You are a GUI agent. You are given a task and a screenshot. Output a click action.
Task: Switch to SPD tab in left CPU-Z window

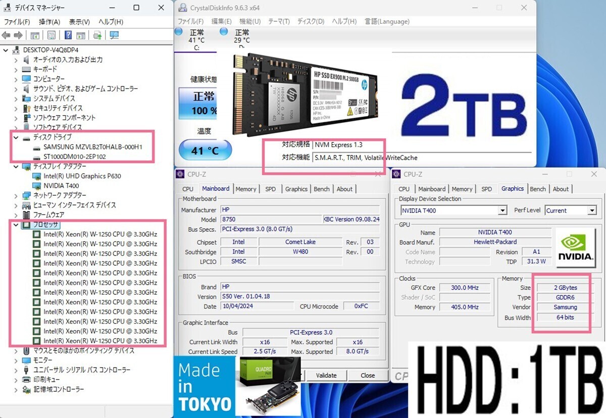click(271, 189)
